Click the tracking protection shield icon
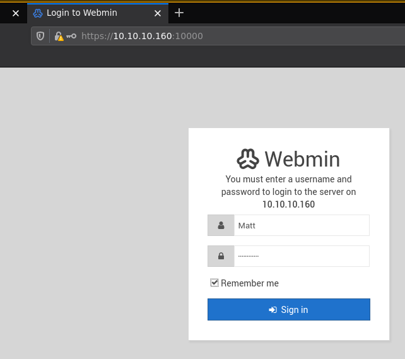 [40, 36]
